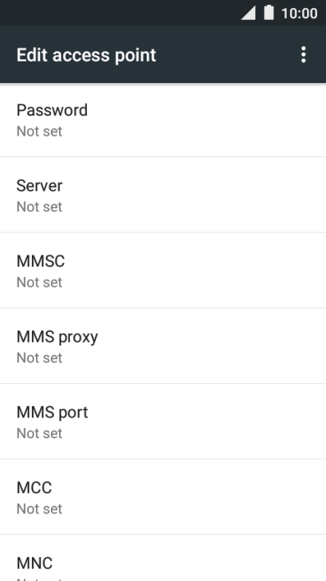326x581 pixels.
Task: Tap 'Not set' under Server
Action: pyautogui.click(x=39, y=207)
